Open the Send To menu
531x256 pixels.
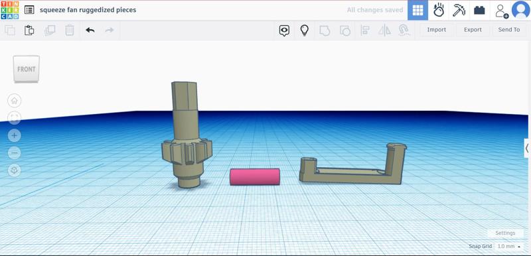point(508,30)
